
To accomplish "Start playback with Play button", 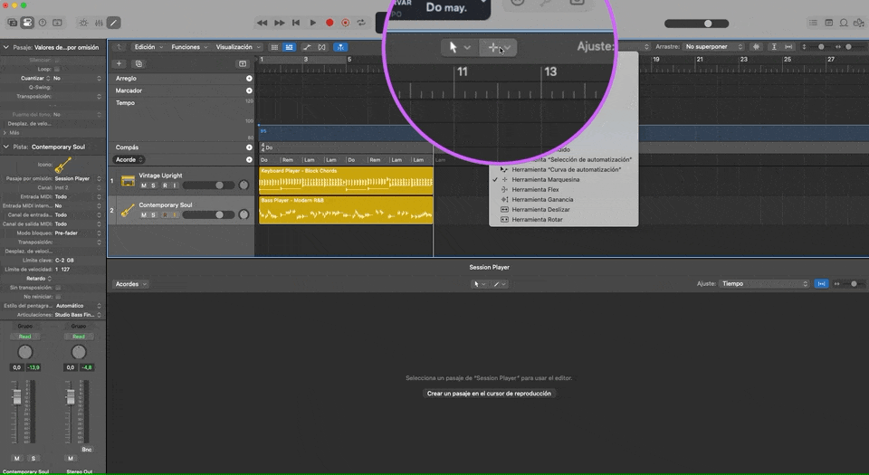I will (x=312, y=23).
